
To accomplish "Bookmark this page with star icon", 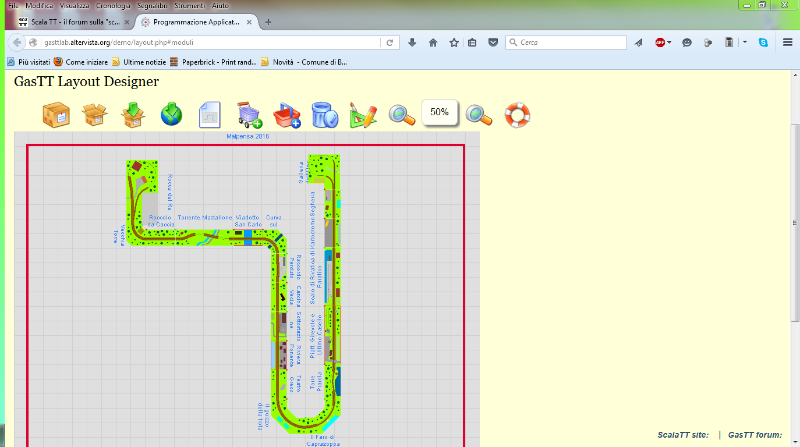I will click(x=454, y=42).
